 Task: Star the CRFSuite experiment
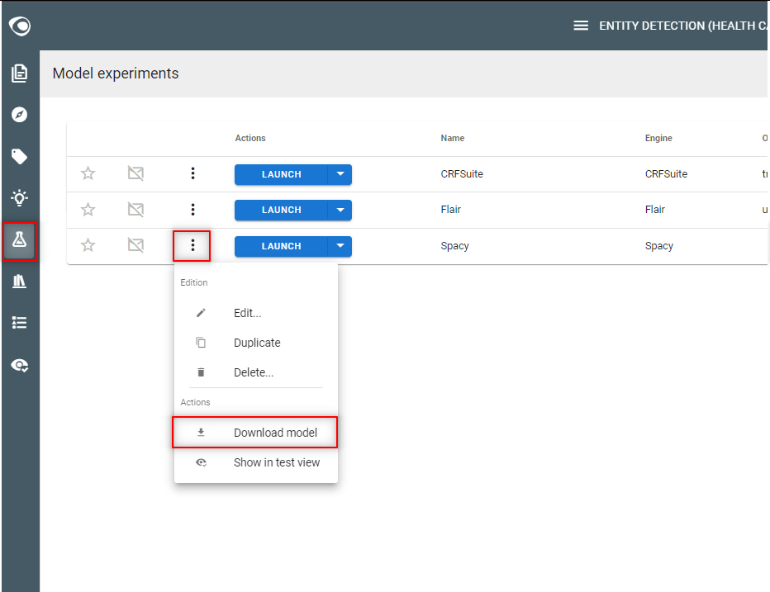[88, 173]
